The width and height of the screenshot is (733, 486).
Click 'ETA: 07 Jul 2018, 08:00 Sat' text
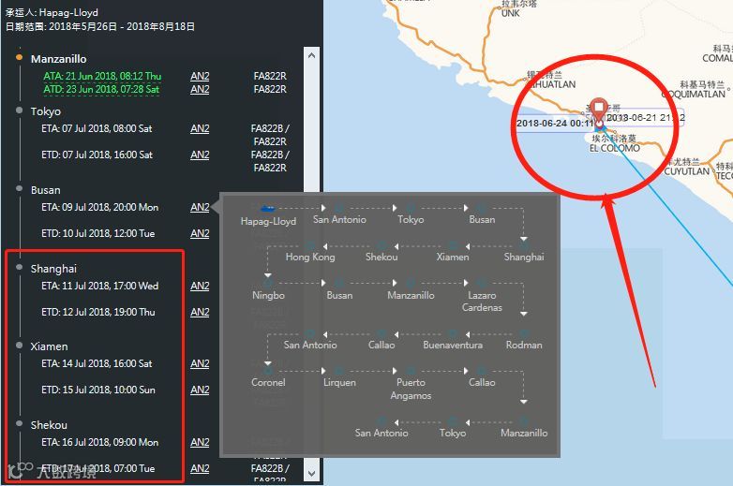tap(97, 128)
